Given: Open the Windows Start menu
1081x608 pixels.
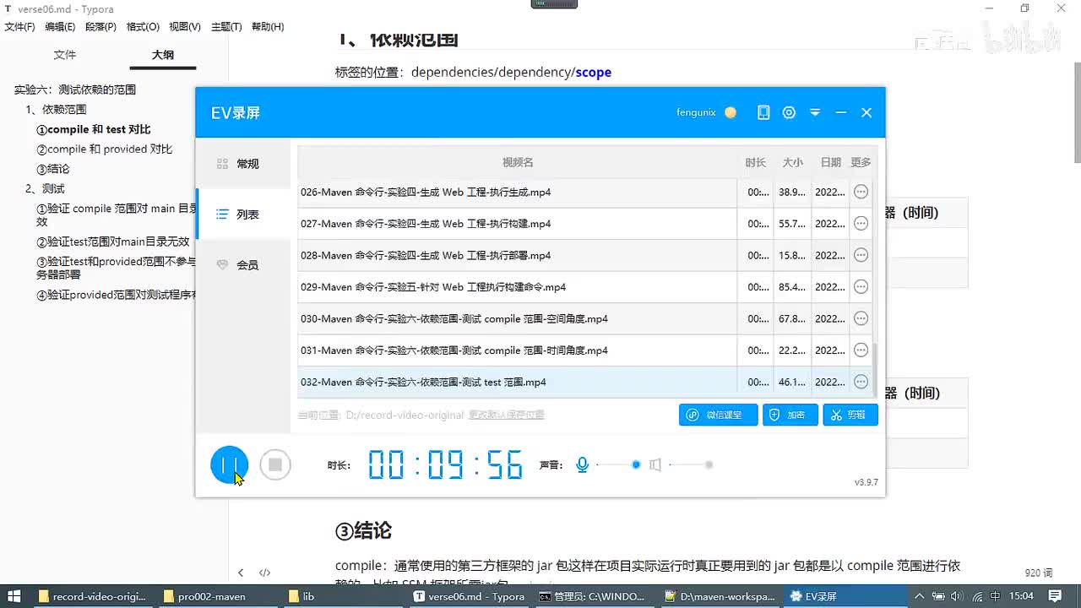Looking at the screenshot, I should (x=14, y=596).
